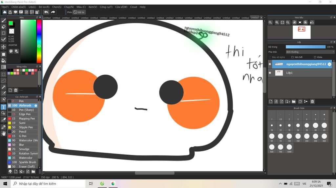Select the Divide tool with knife icon
Screen dimensions: 336x188
(4, 120)
